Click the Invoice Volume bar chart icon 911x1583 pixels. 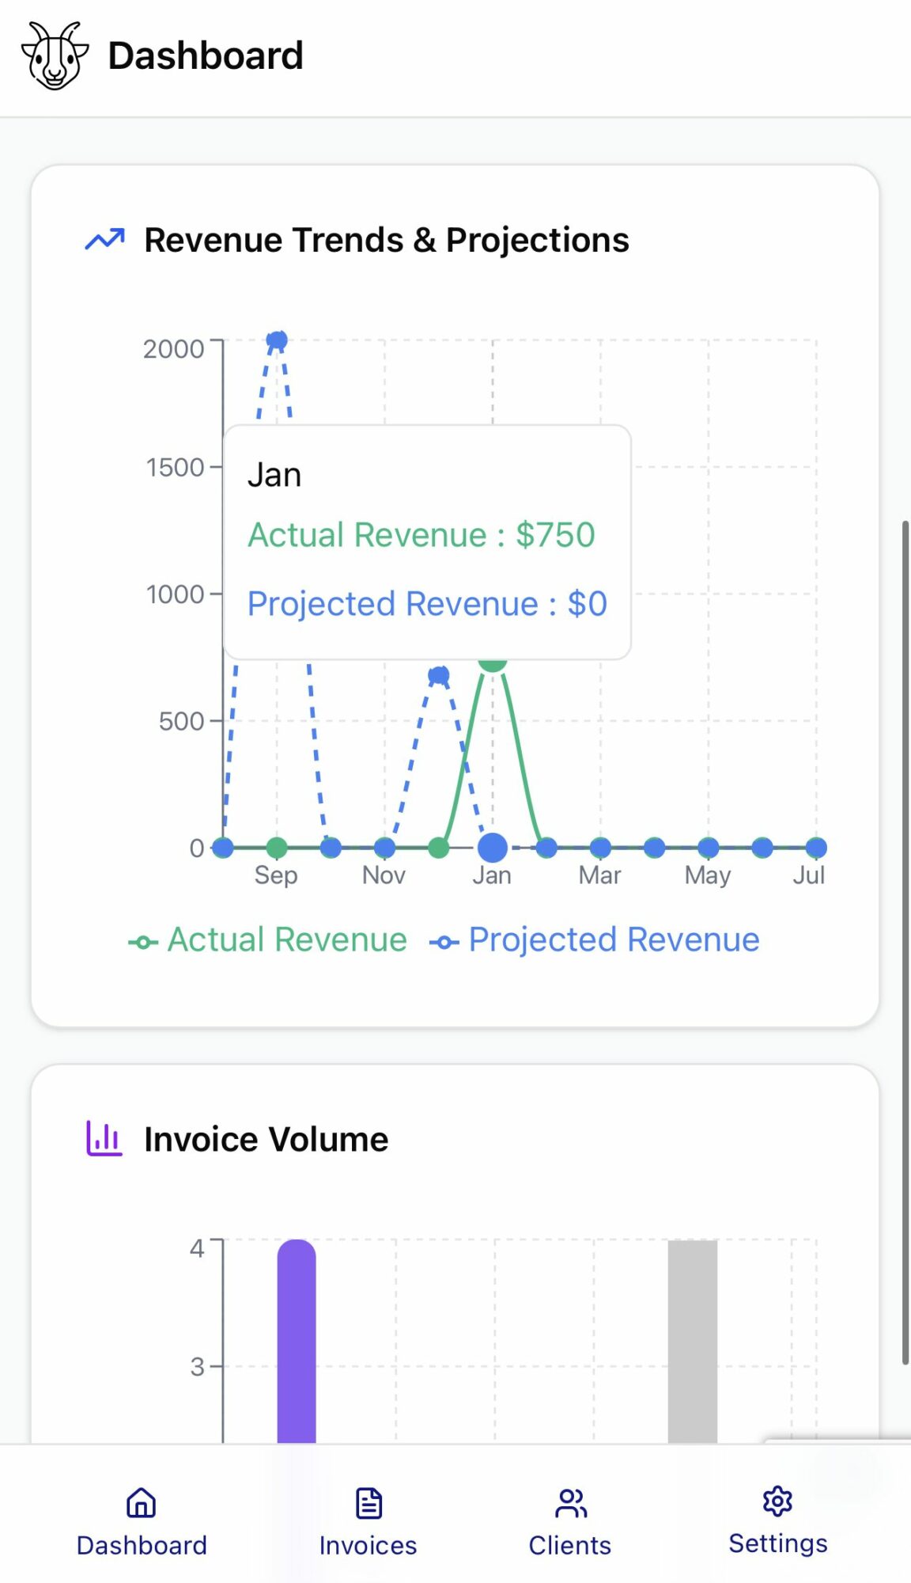click(x=104, y=1138)
